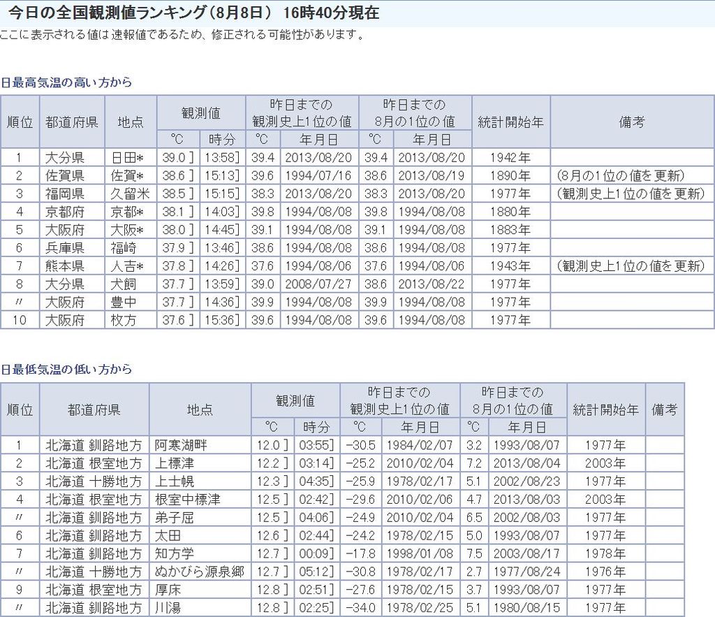Viewport: 715px width, 617px height.
Task: Select the 上士幌 station entry
Action: tap(175, 481)
